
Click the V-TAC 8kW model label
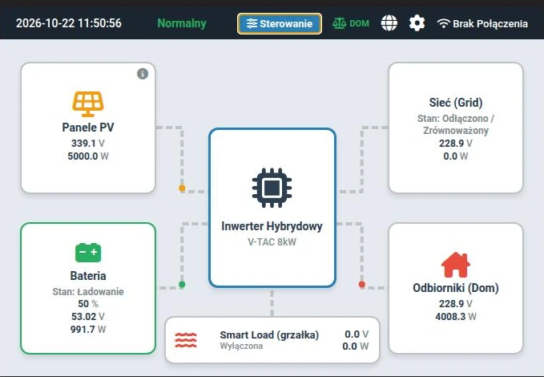tap(272, 242)
